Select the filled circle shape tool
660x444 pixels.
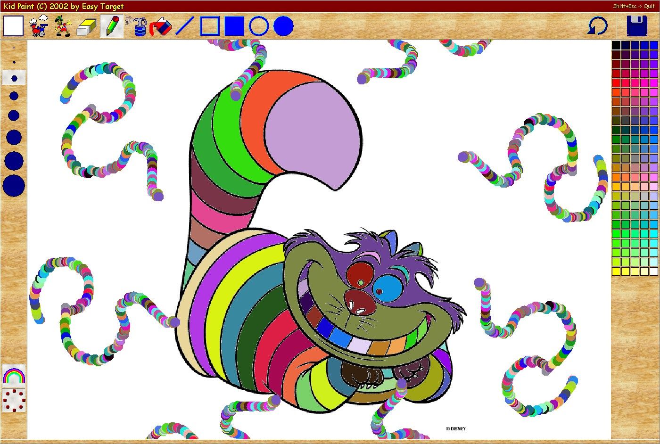(284, 26)
